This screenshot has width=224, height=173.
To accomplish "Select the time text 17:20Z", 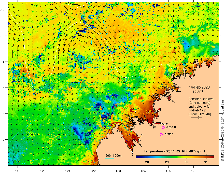I will pyautogui.click(x=198, y=92).
